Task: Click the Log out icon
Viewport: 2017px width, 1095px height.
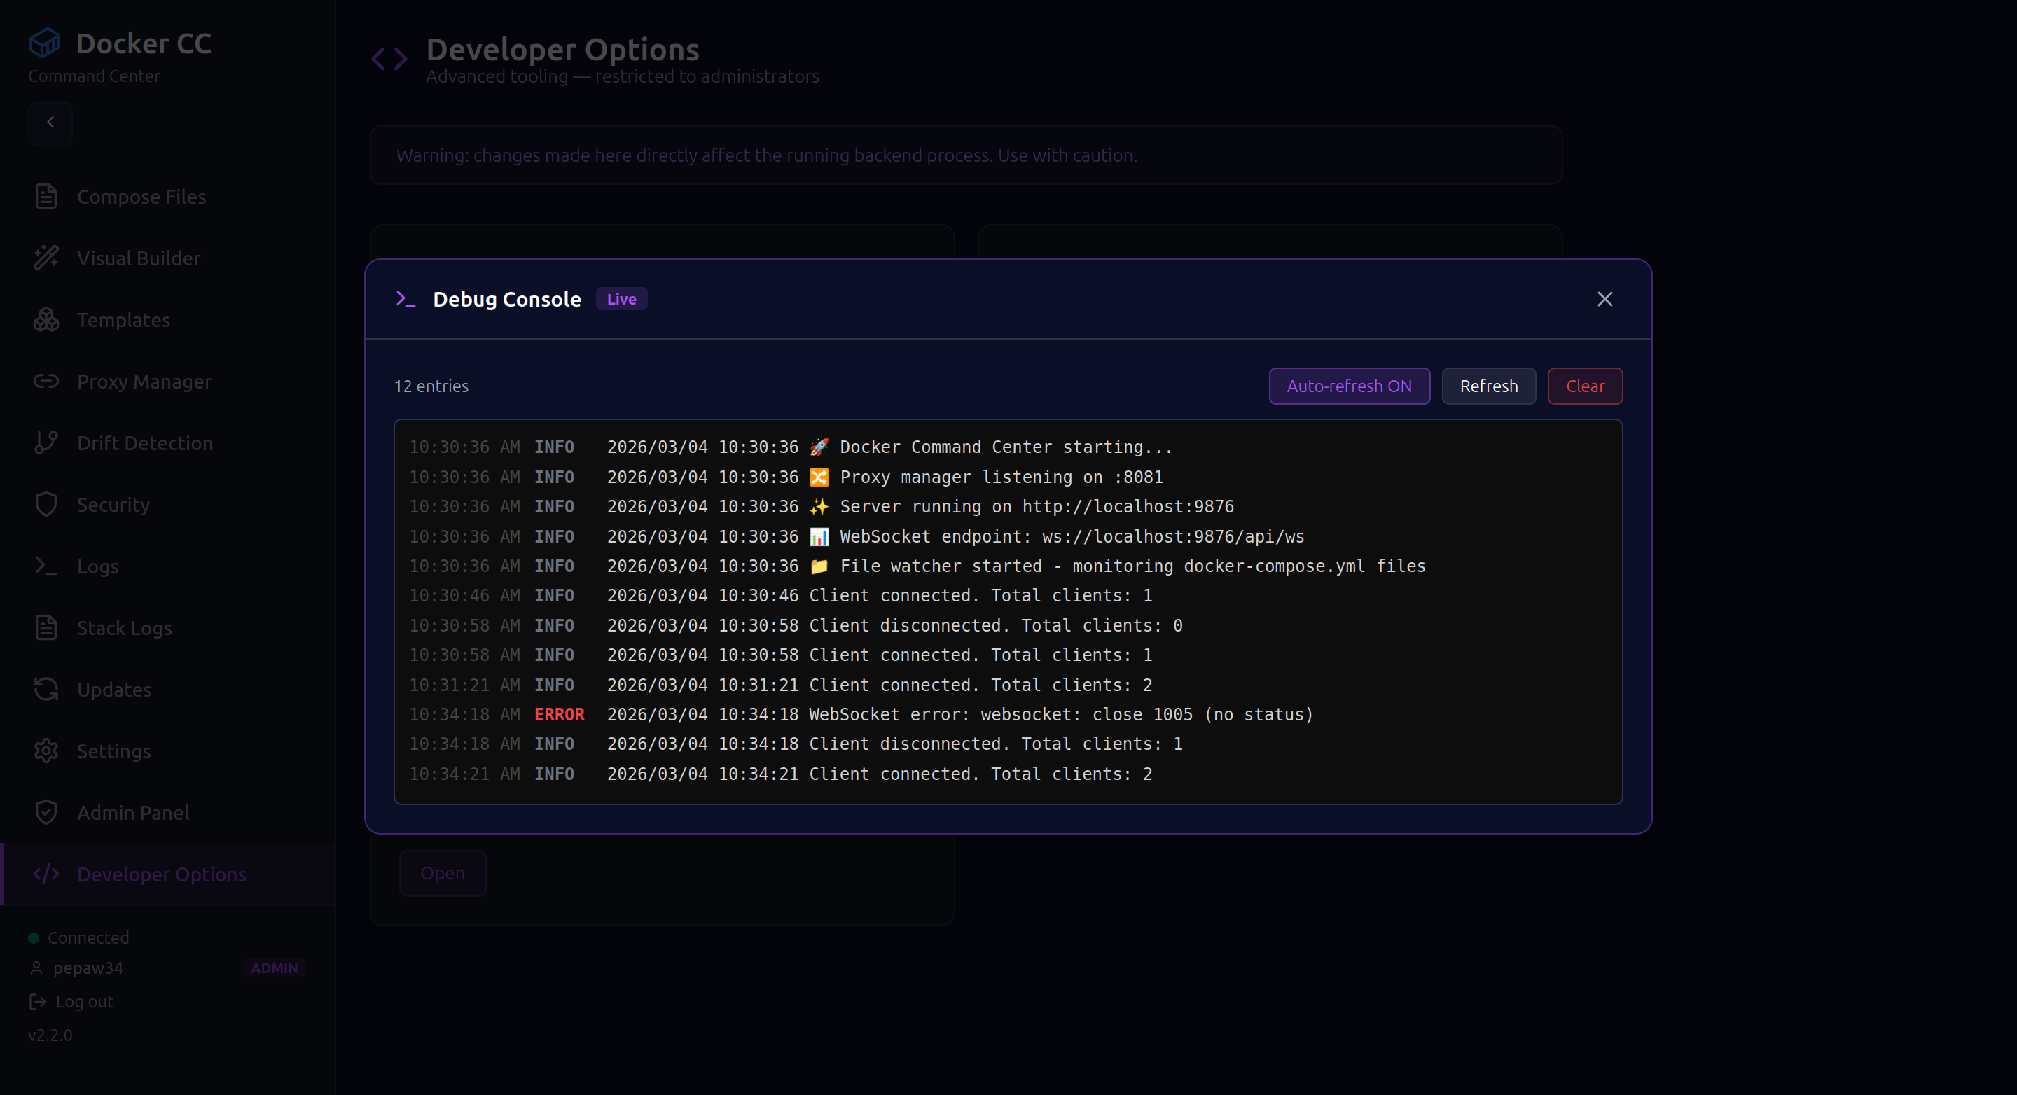Action: (37, 1001)
